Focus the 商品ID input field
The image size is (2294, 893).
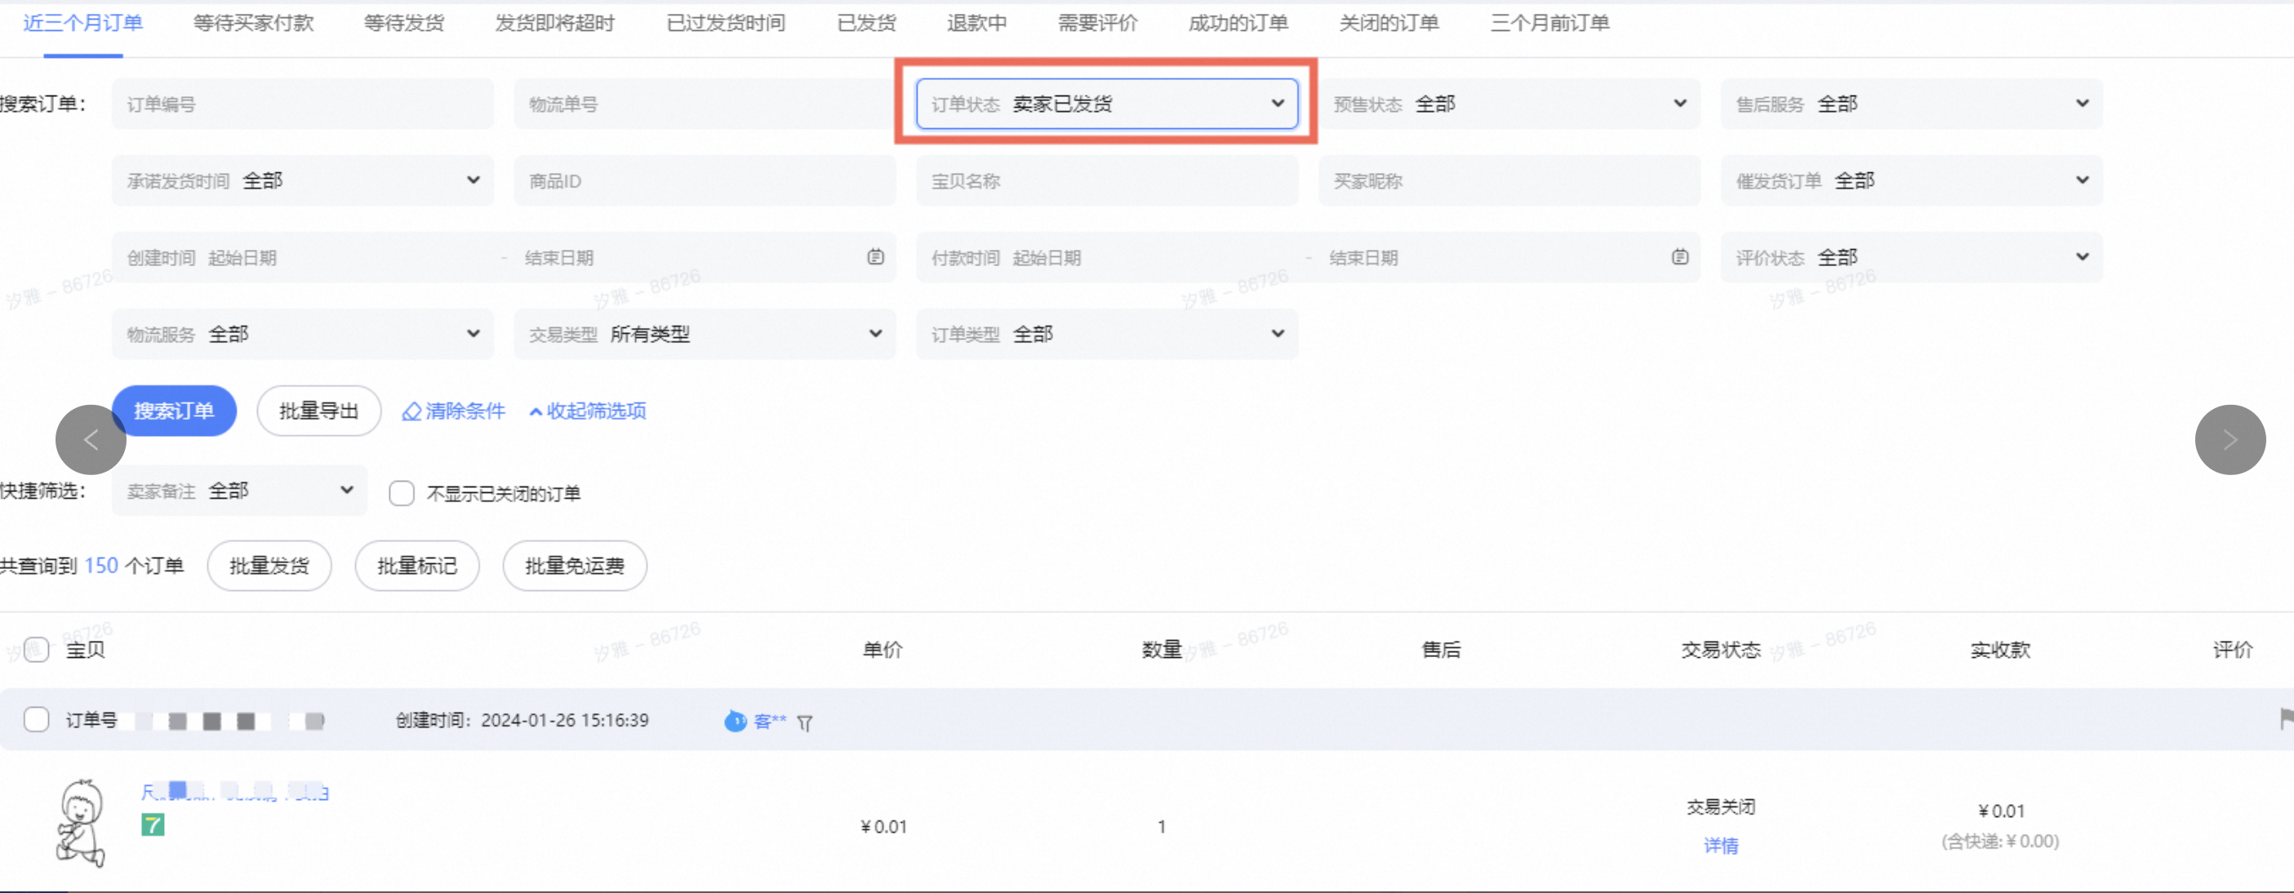[705, 180]
